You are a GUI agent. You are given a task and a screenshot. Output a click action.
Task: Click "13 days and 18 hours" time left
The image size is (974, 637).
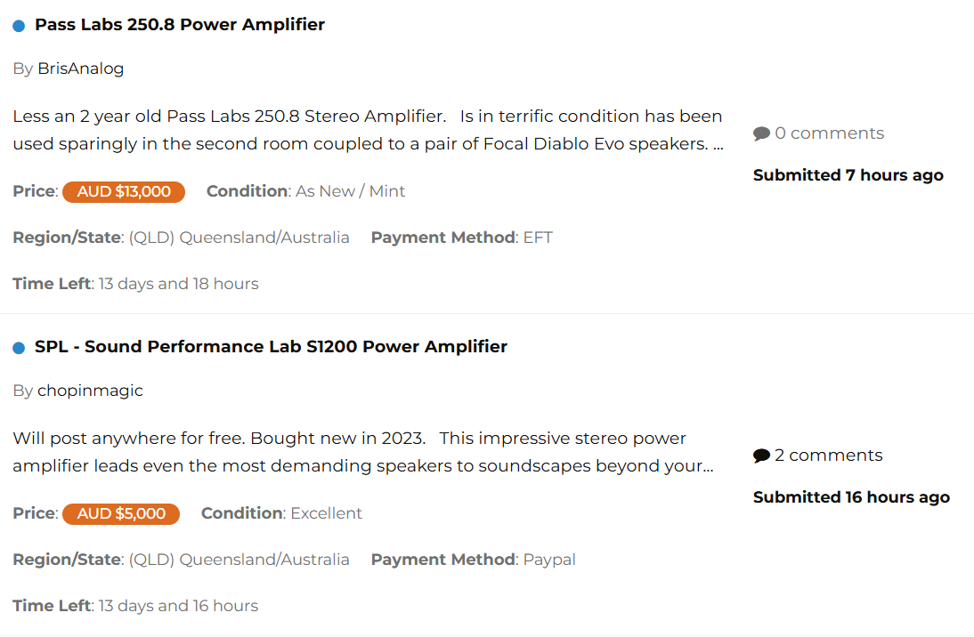click(178, 284)
